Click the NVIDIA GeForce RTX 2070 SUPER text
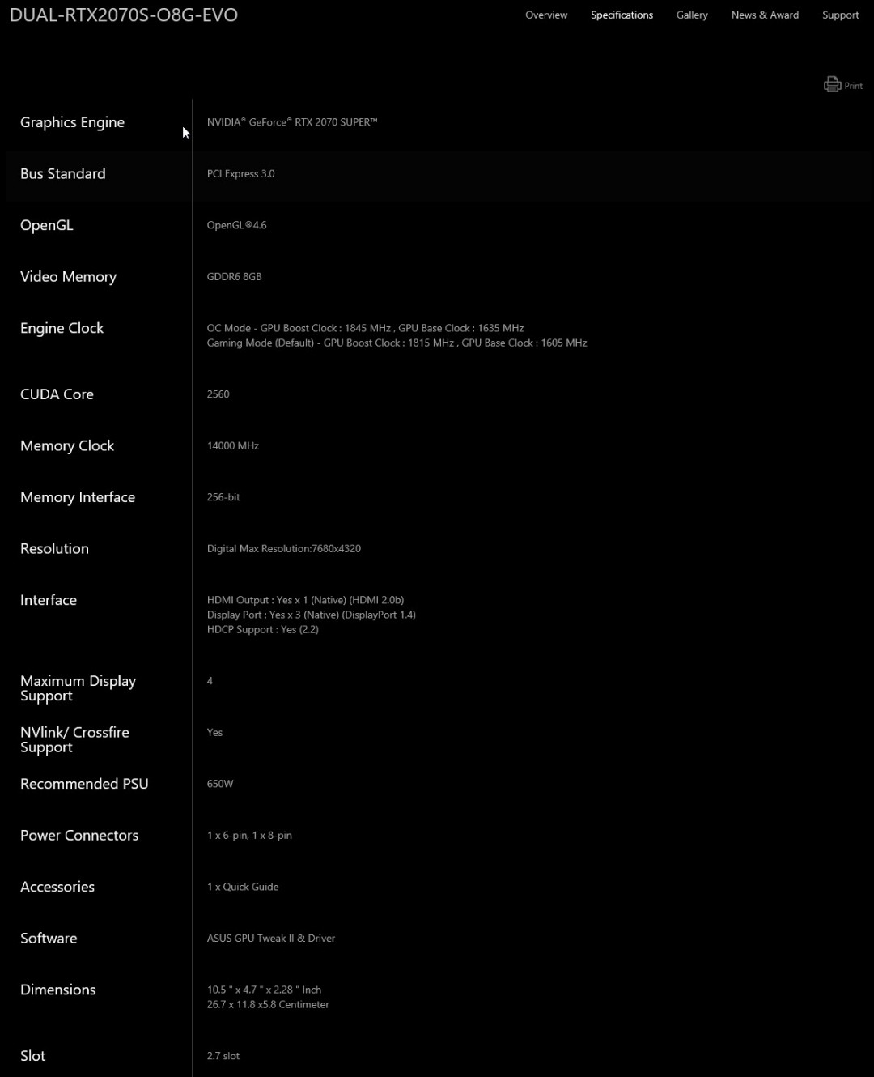This screenshot has height=1077, width=874. pos(292,122)
